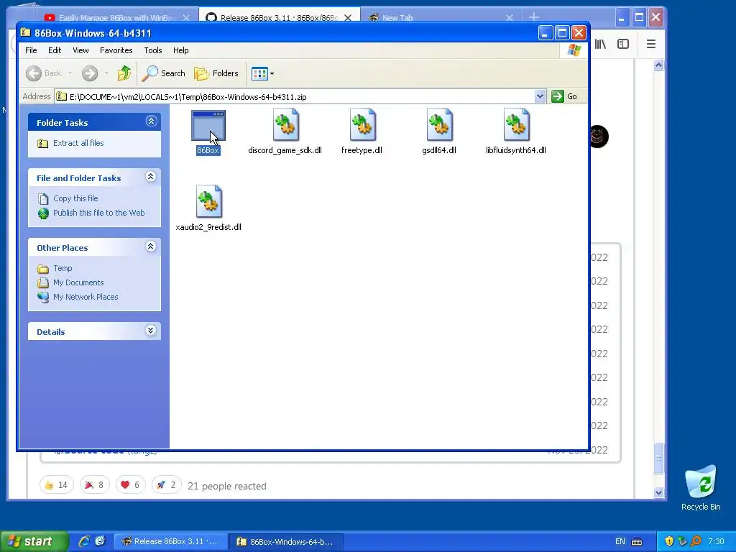Click heart reaction with 6
This screenshot has width=736, height=552.
pos(131,485)
